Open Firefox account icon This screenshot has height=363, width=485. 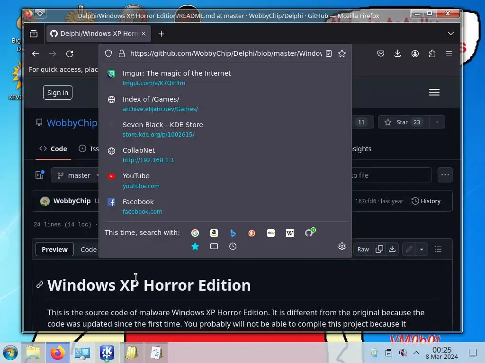pos(415,54)
